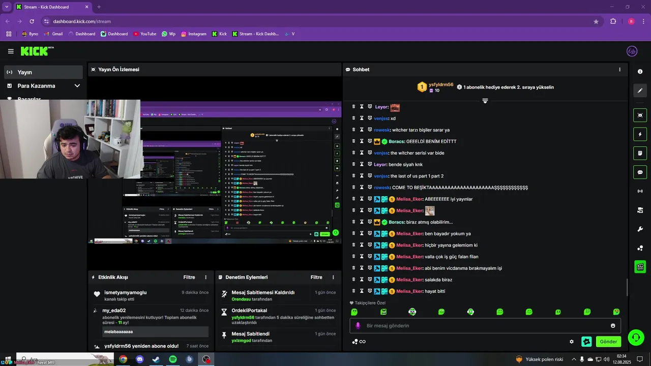Click Boracs username on 'GEEELDİ BENİM EDİTTT'

397,141
